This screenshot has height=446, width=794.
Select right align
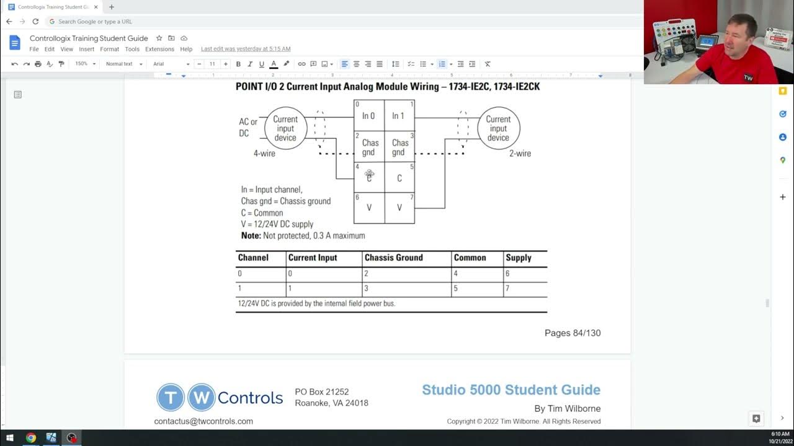click(x=368, y=64)
